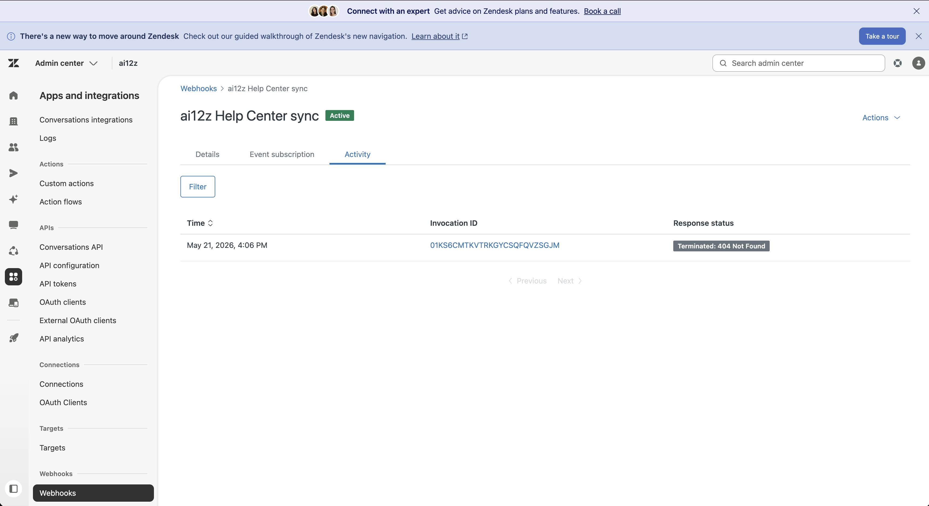Image resolution: width=929 pixels, height=506 pixels.
Task: Follow the Book a call link
Action: pos(602,11)
